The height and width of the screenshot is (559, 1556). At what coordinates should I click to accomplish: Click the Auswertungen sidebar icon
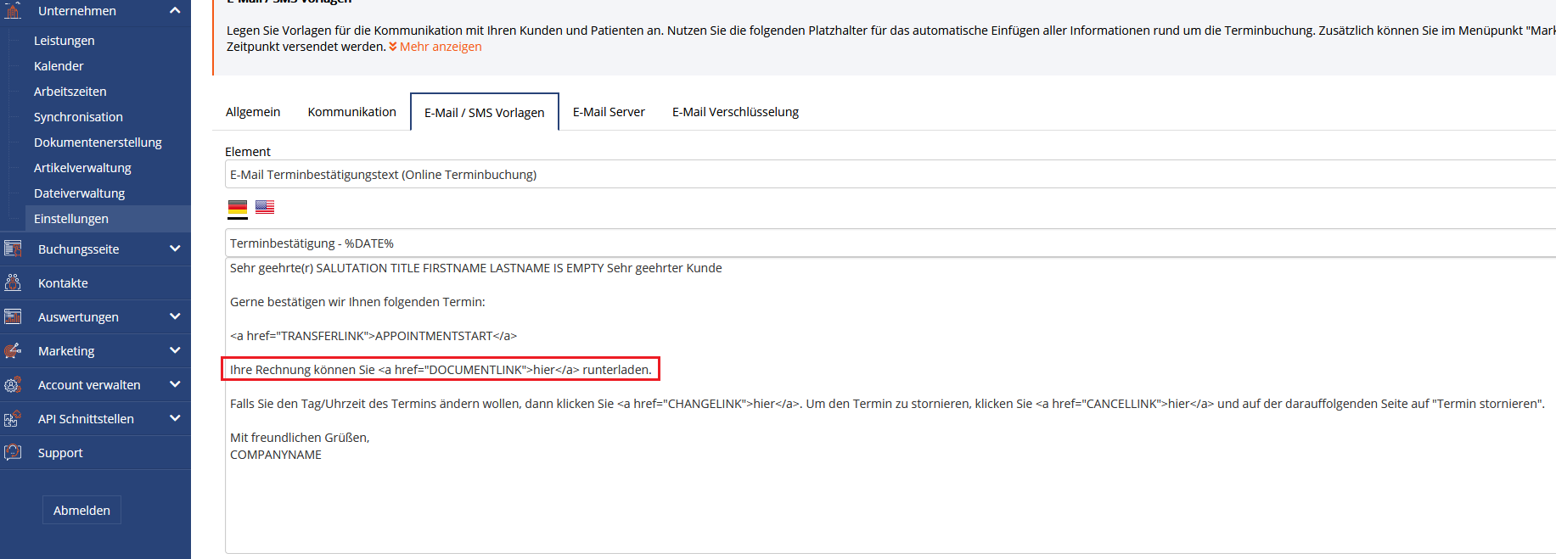tap(13, 316)
